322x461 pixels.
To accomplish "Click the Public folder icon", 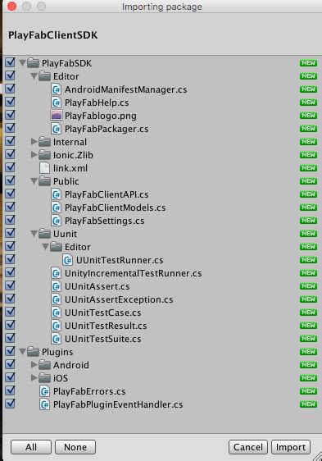I will [45, 181].
